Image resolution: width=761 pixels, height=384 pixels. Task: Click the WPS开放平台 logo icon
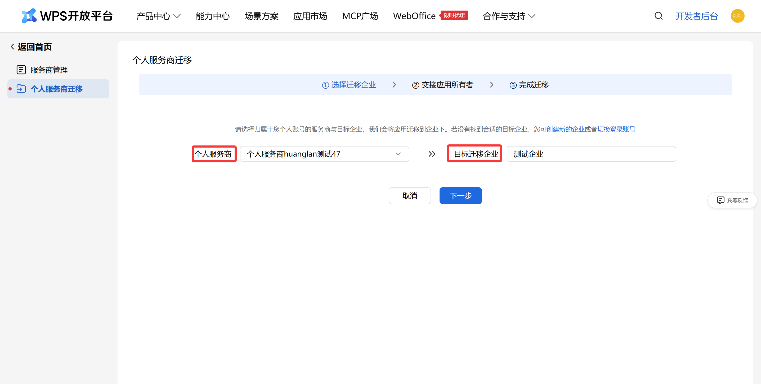(29, 16)
